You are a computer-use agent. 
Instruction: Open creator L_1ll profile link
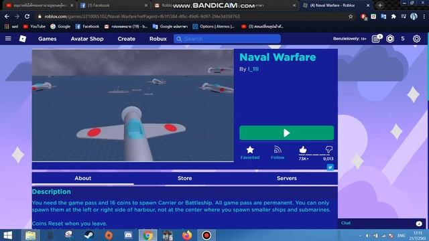point(253,69)
